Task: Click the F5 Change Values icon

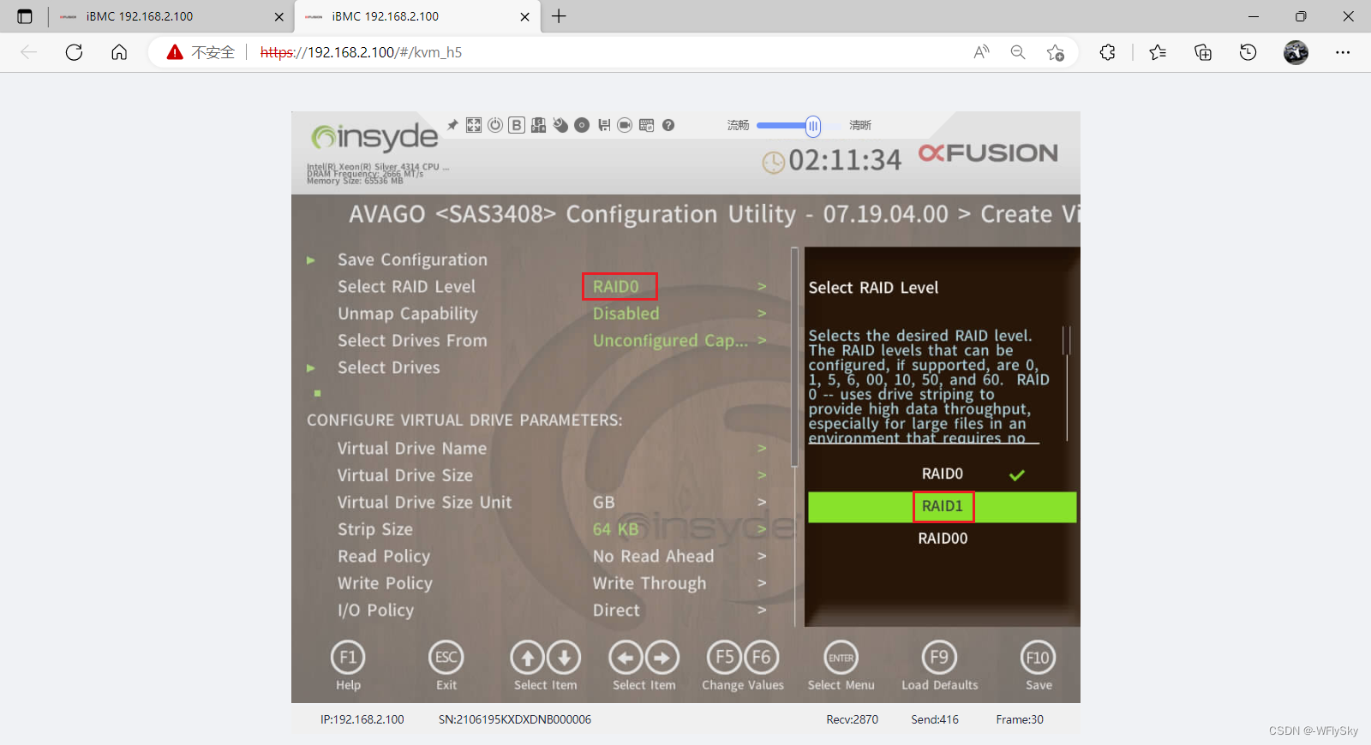Action: 725,658
